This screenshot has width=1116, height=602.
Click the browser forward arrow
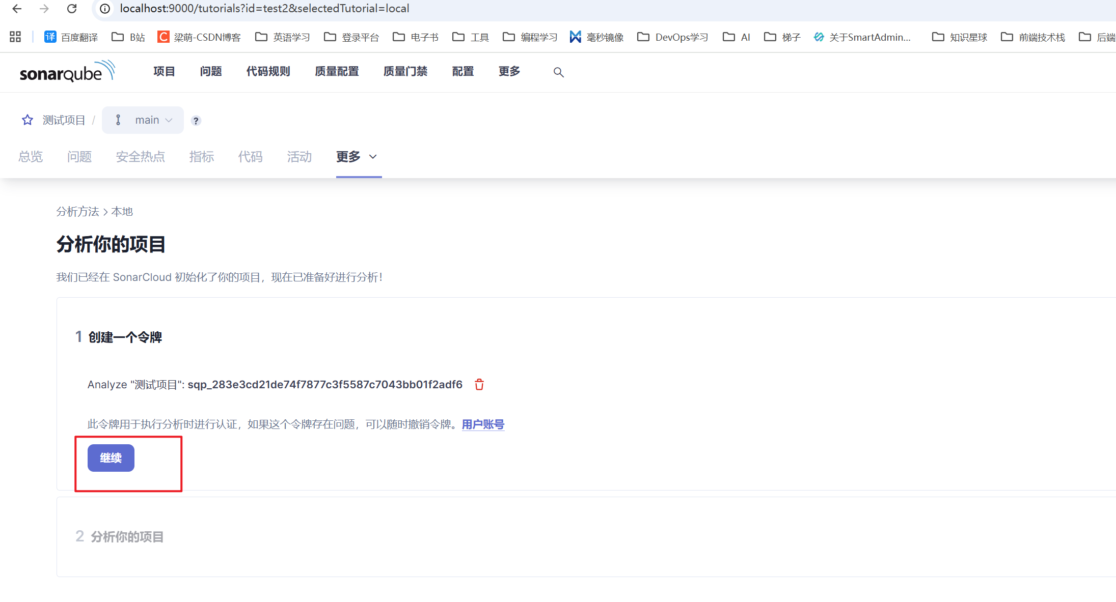[44, 9]
